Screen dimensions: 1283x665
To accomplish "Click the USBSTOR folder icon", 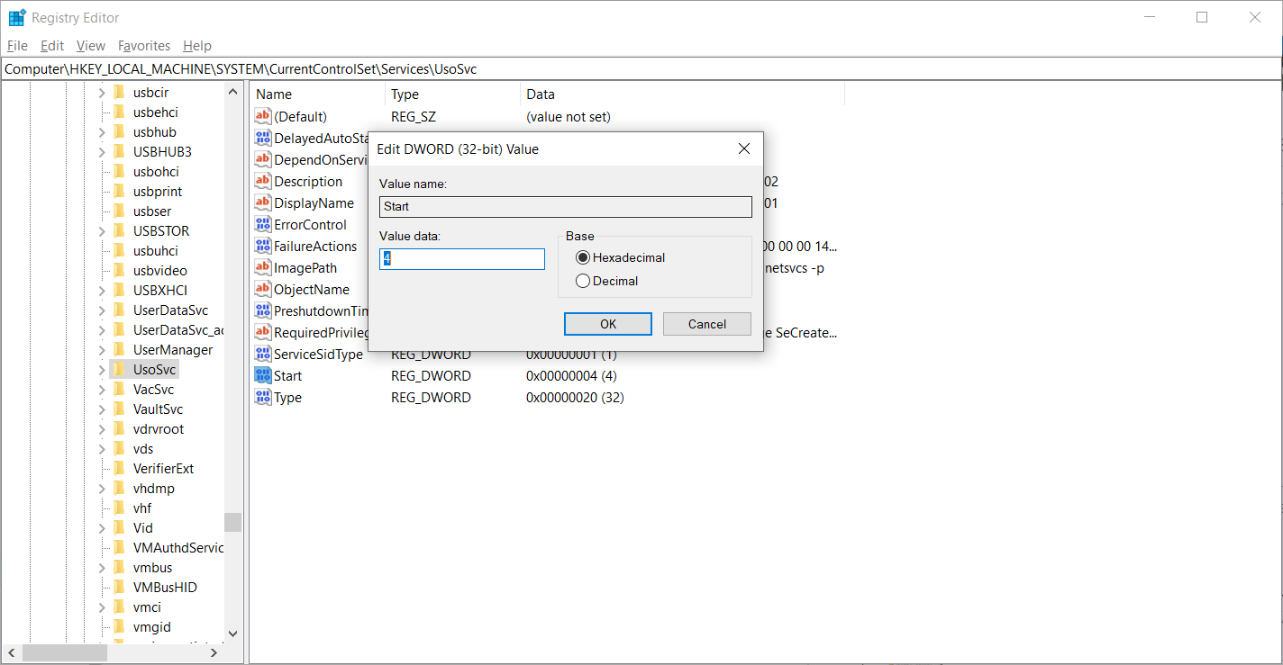I will [119, 230].
